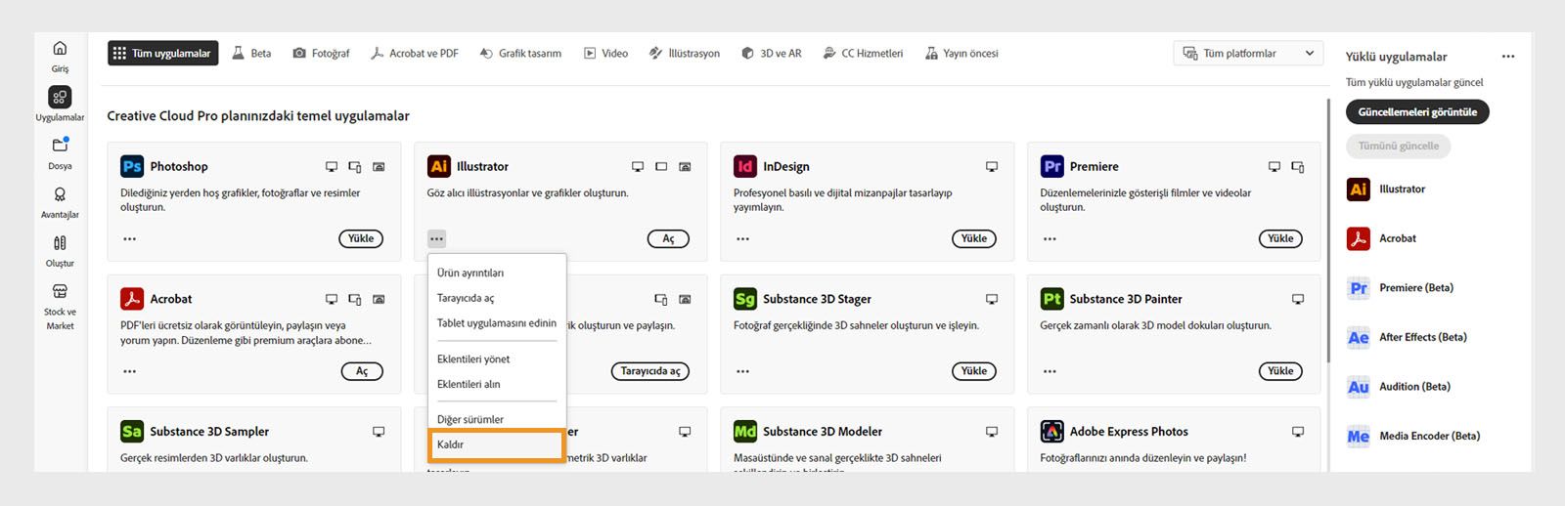Install Substance 3D Stager with Yükle

974,371
